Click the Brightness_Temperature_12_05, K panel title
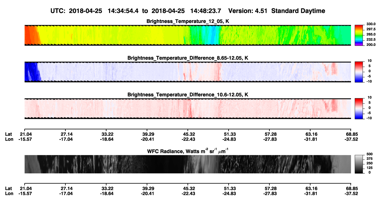This screenshot has width=390, height=200. click(188, 21)
